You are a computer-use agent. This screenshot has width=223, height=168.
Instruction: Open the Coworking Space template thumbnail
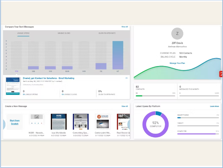click(x=81, y=122)
